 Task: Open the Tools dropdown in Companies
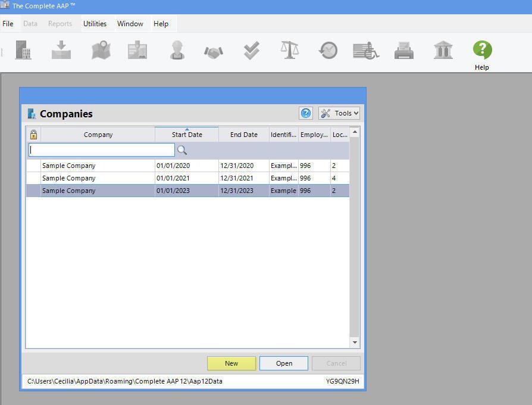339,113
